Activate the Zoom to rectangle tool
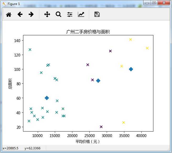Screen dimensions: 172x153 click(58, 14)
